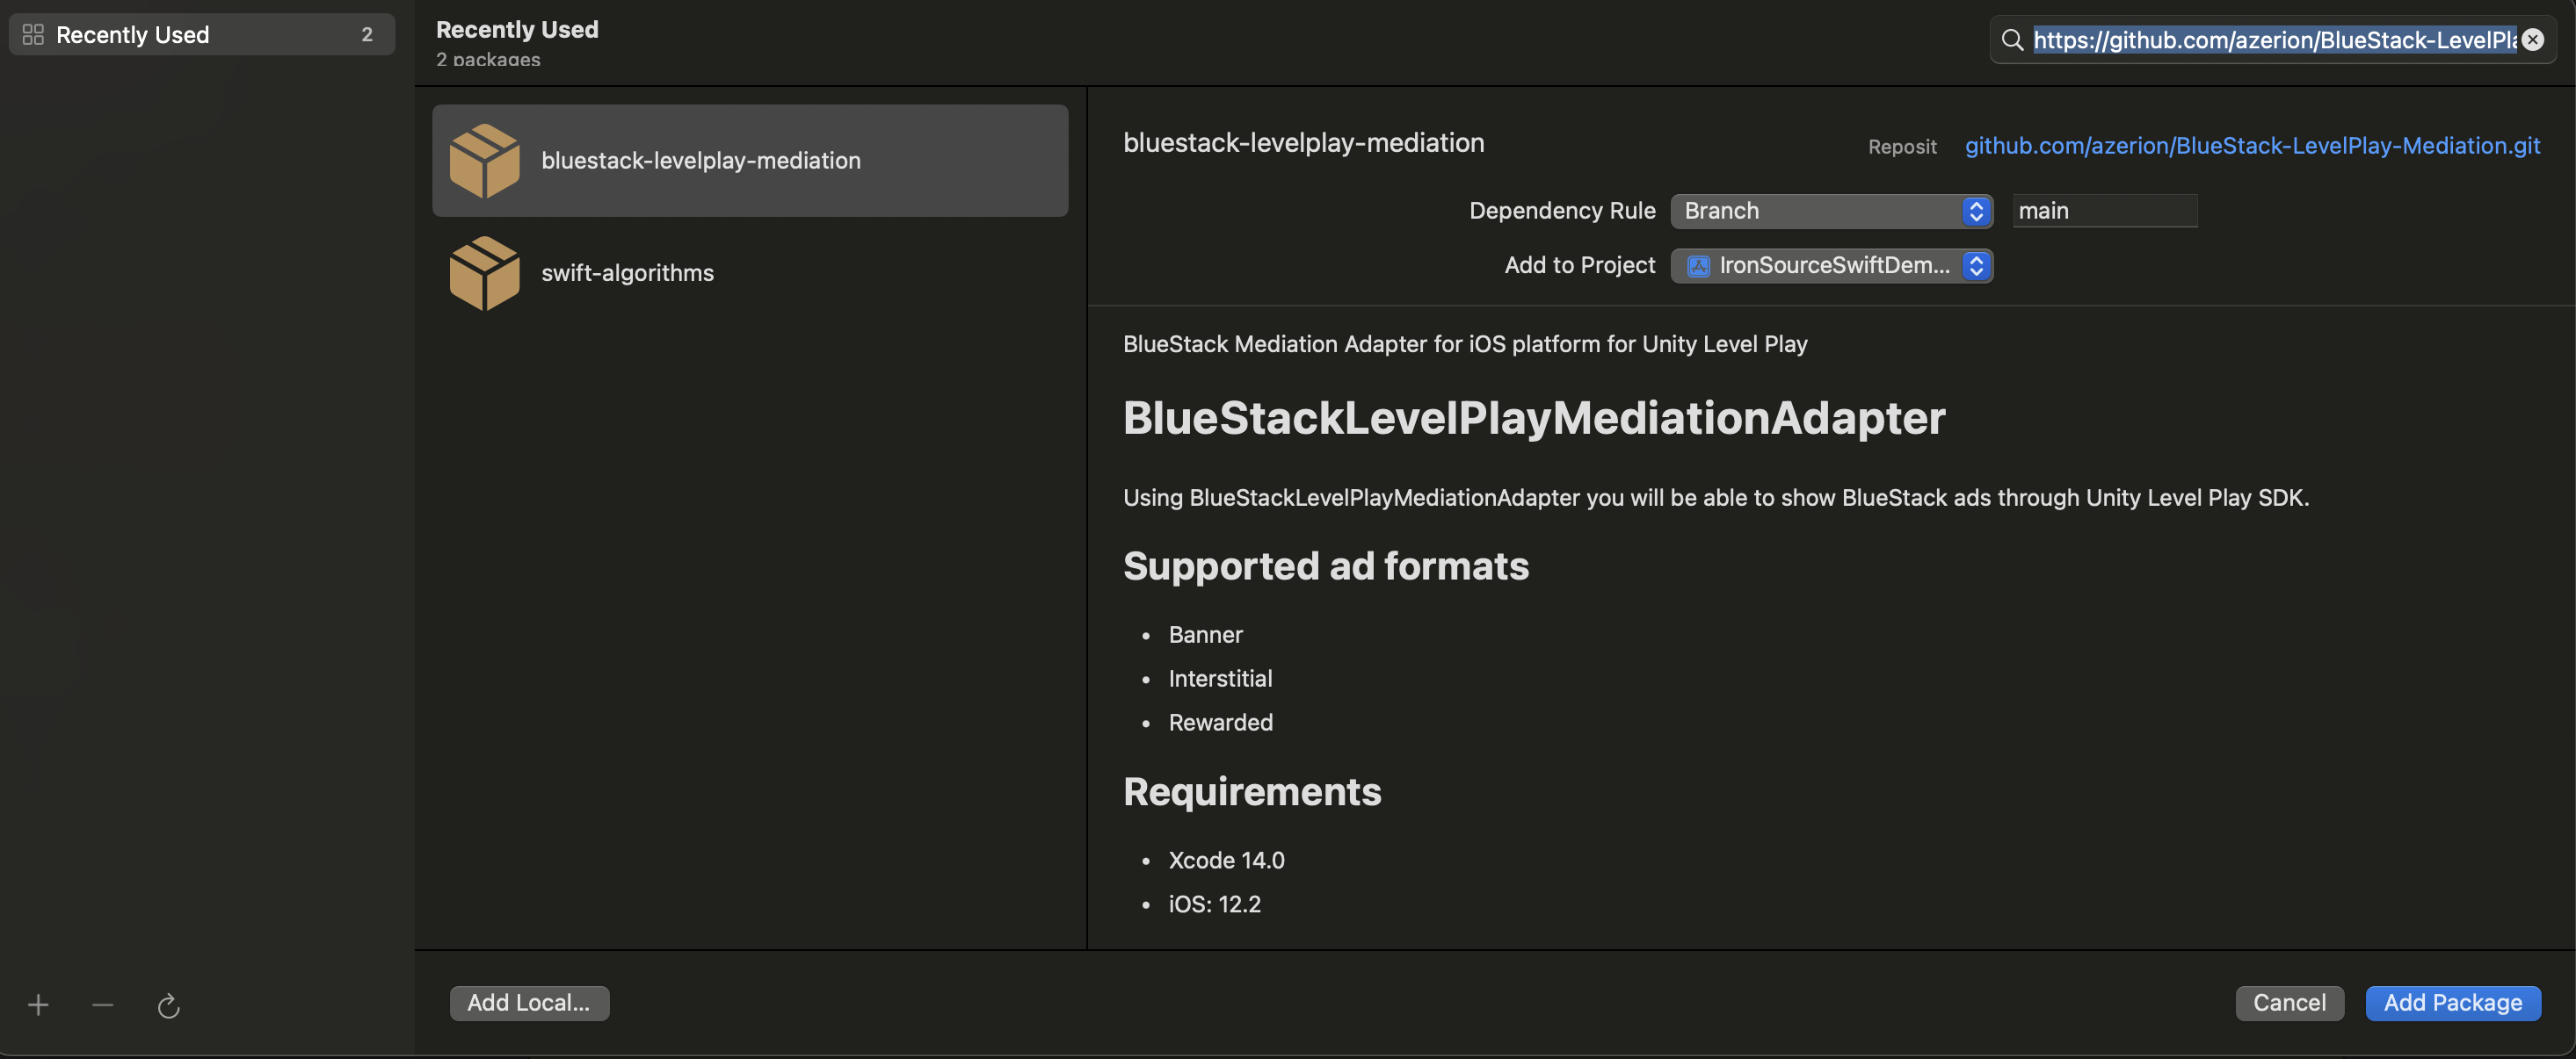Click the Banner list item
The image size is (2576, 1059).
pyautogui.click(x=1205, y=634)
